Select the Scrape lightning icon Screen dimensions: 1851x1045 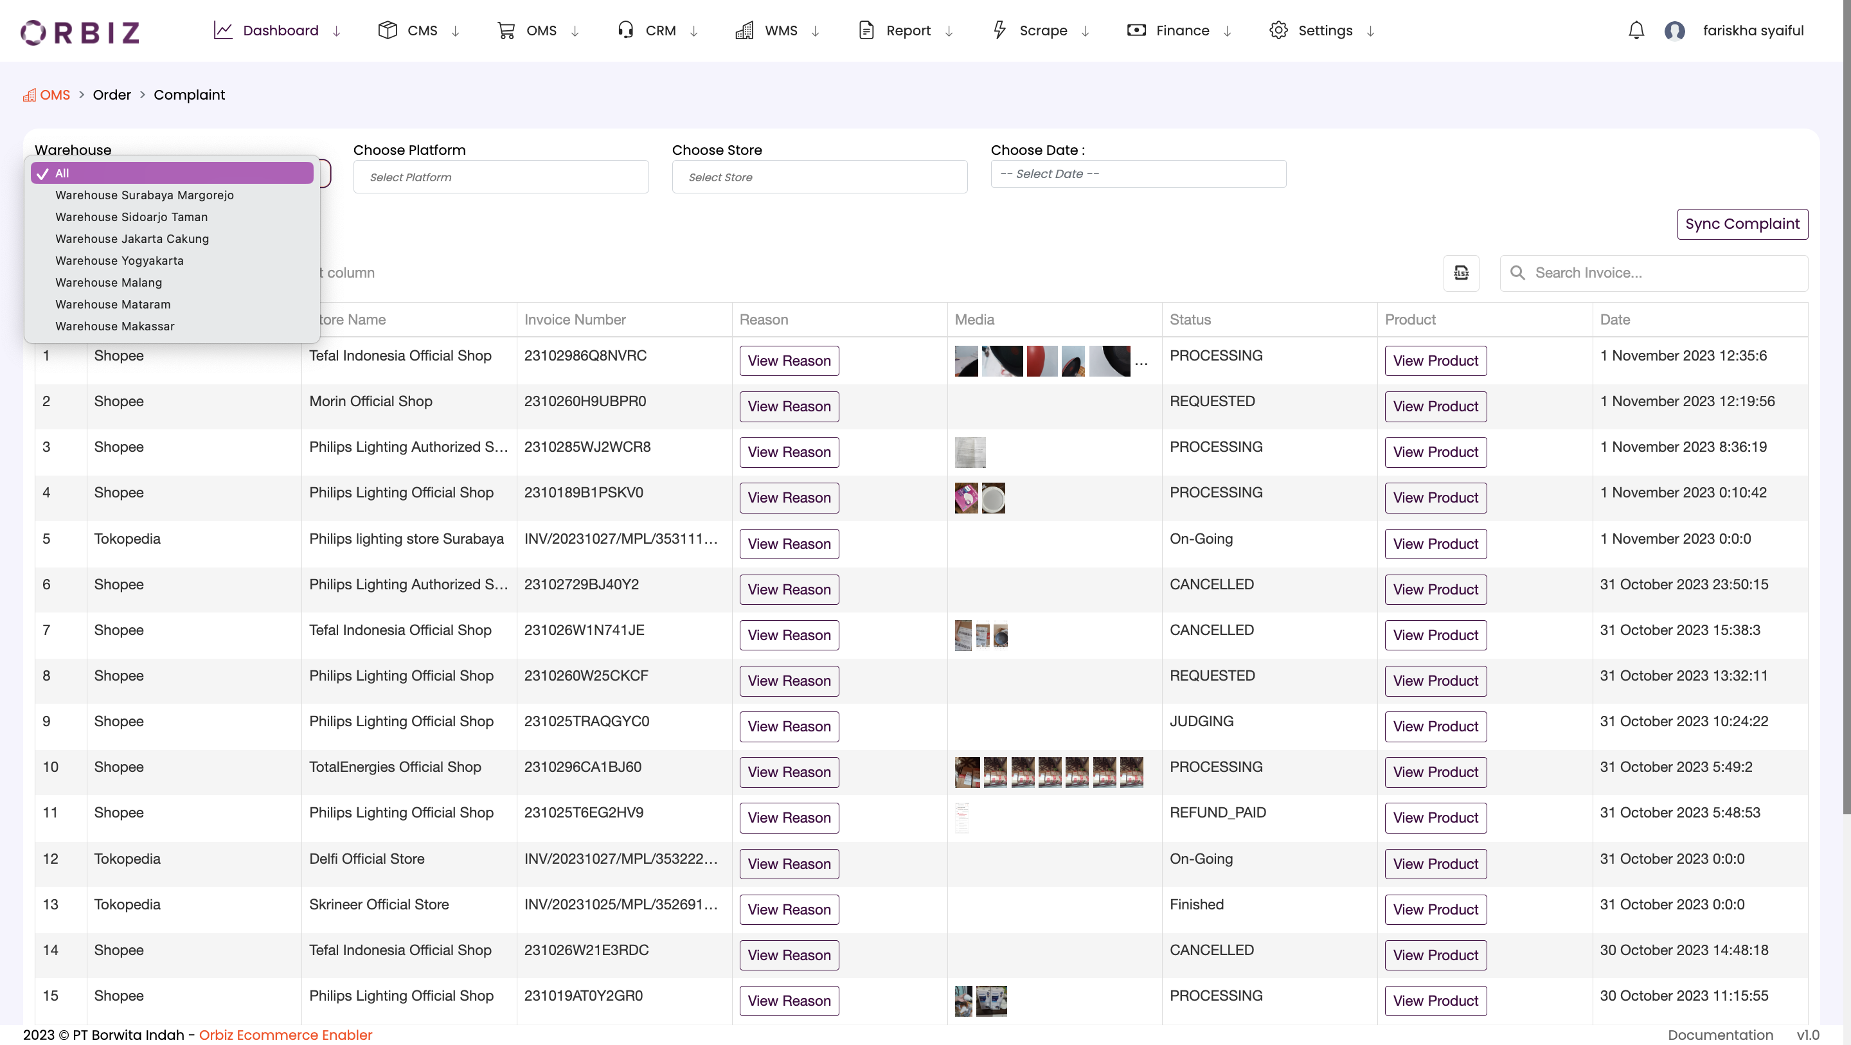[999, 30]
